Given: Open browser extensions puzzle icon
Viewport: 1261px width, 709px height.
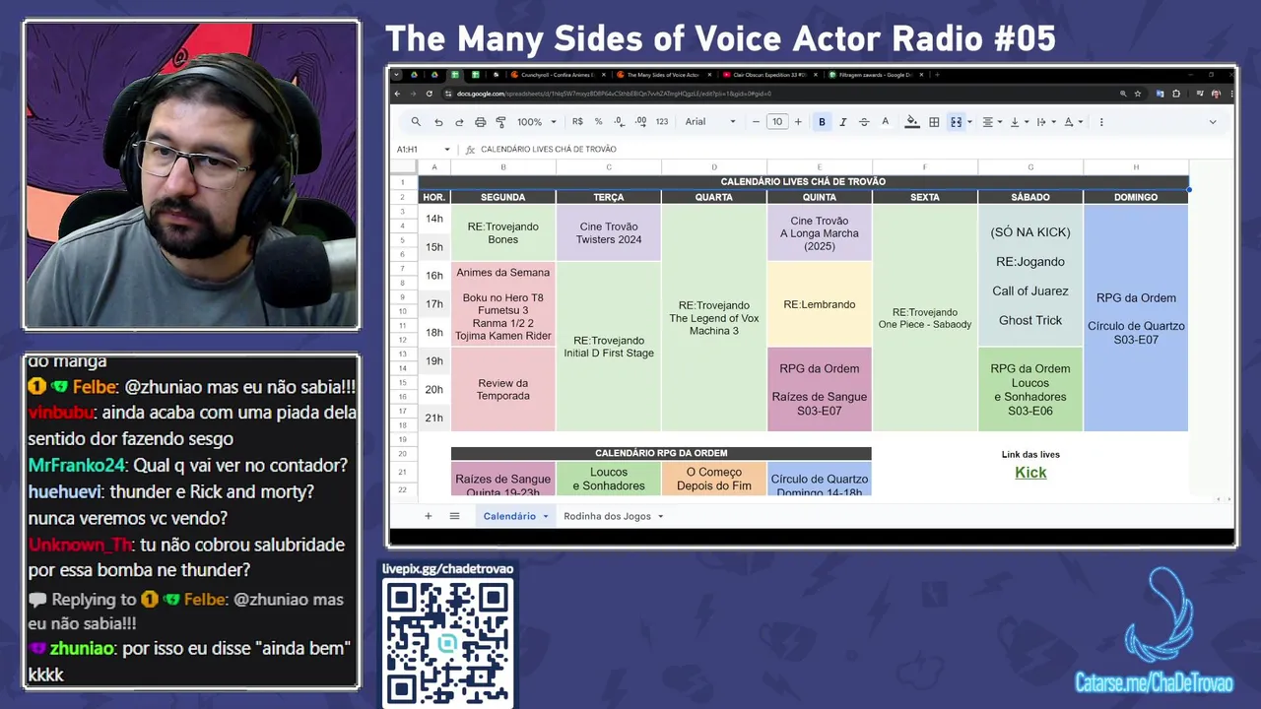Looking at the screenshot, I should (x=1176, y=94).
